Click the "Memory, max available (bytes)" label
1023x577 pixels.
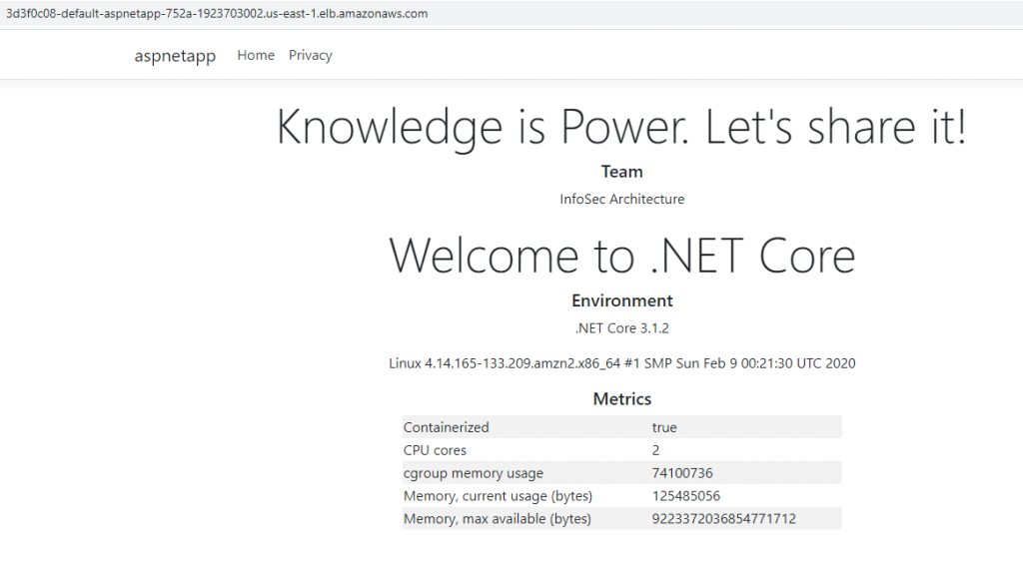[x=498, y=519]
